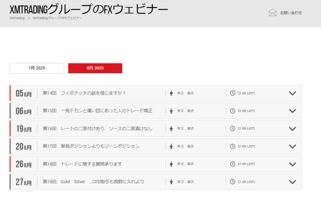Click presenter name in 第18回 row
The width and height of the screenshot is (321, 205).
[185, 164]
